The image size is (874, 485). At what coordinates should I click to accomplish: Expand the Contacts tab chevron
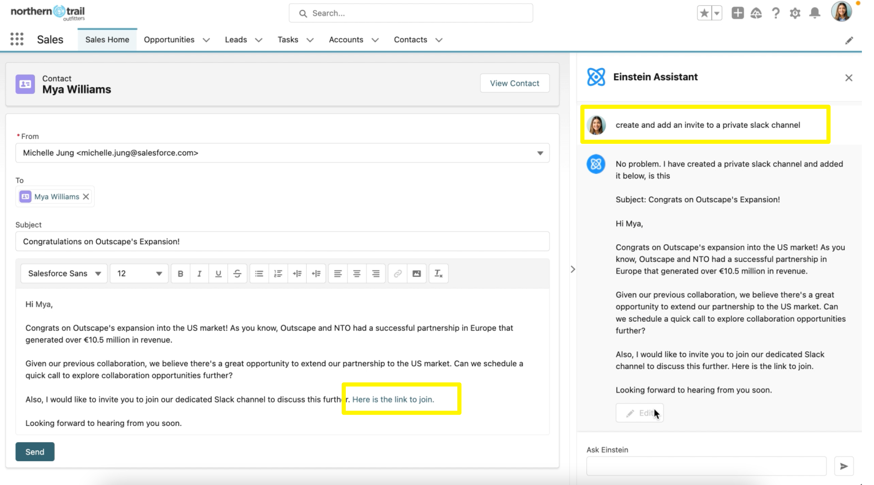click(439, 40)
